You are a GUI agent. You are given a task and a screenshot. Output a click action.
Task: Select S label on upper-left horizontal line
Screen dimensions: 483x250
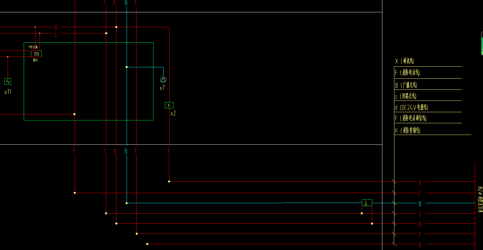pyautogui.click(x=55, y=34)
